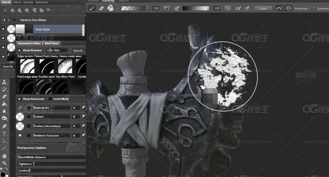The image size is (329, 177).
Task: Adjust the brush opacity checkered slider
Action: pyautogui.click(x=134, y=8)
